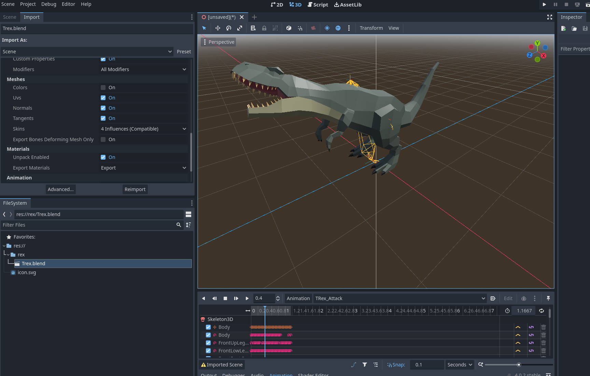Screen dimensions: 590x376
Task: Stop animation playback
Action: (225, 298)
